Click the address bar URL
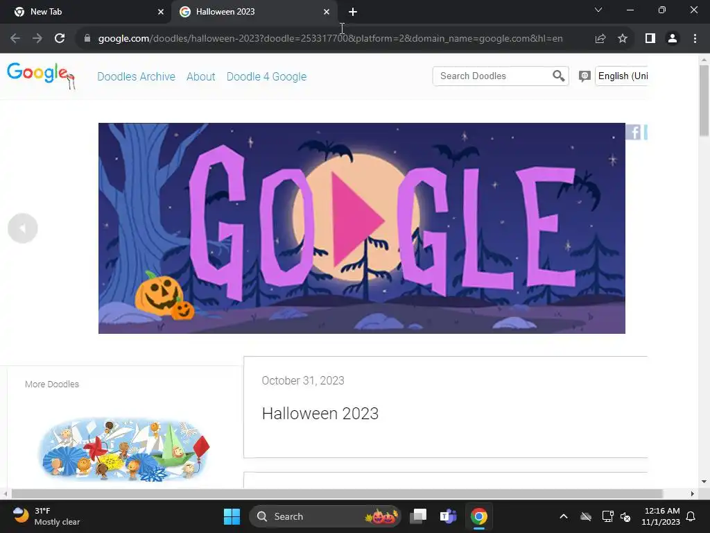This screenshot has width=710, height=533. click(x=331, y=39)
